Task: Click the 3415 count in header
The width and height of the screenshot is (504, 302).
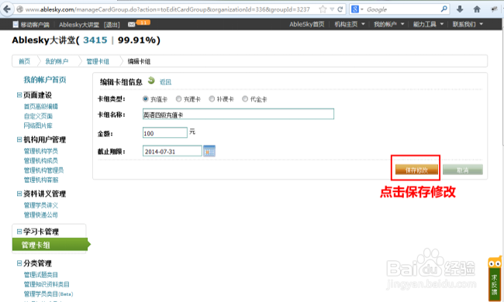Action: coord(95,40)
